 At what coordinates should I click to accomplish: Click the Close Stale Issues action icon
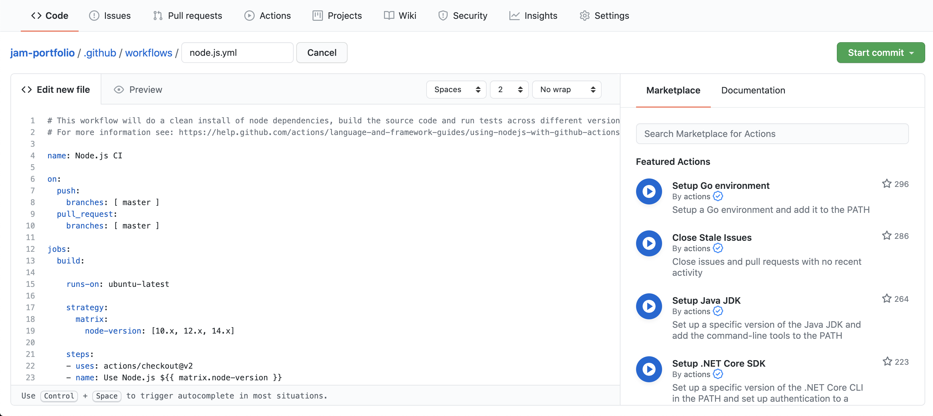(x=649, y=243)
